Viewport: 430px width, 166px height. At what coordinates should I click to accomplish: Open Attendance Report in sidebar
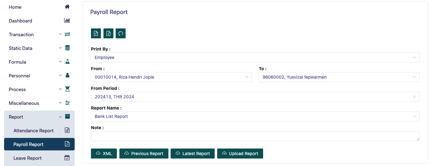(34, 131)
